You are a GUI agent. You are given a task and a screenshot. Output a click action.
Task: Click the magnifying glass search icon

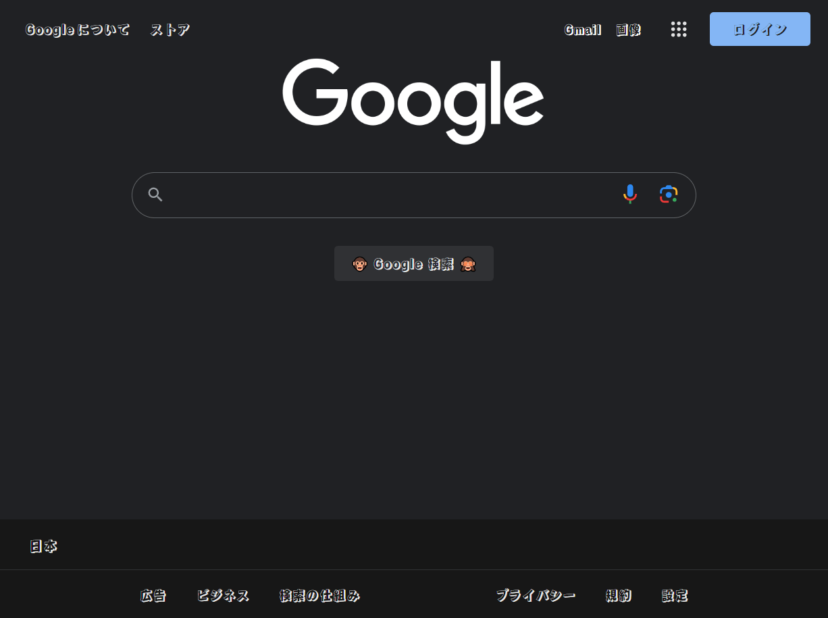point(155,195)
